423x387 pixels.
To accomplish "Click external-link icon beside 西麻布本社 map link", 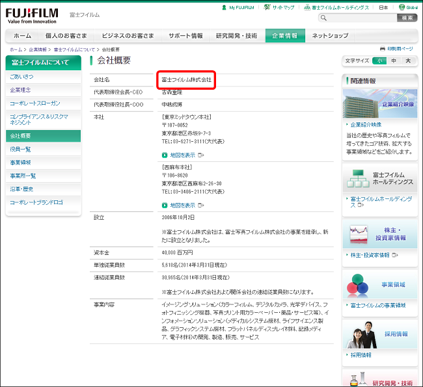I will click(x=200, y=206).
